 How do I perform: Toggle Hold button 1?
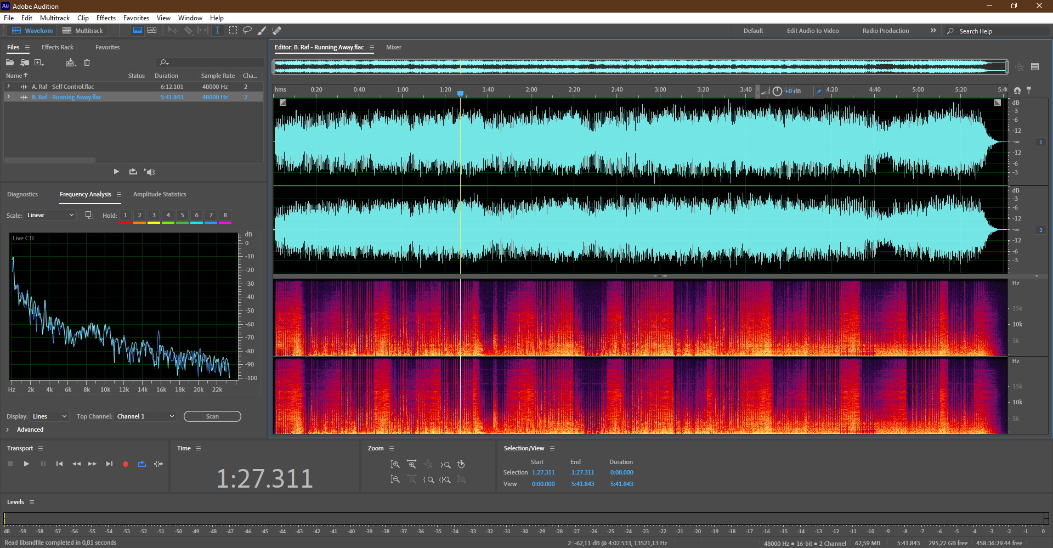tap(126, 215)
